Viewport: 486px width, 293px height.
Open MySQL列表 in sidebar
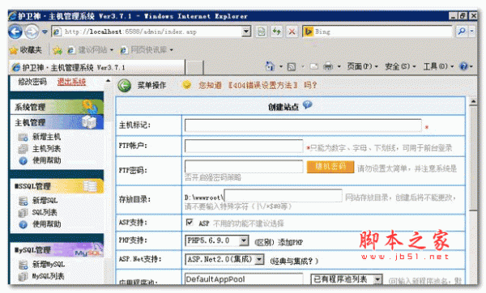coord(48,276)
